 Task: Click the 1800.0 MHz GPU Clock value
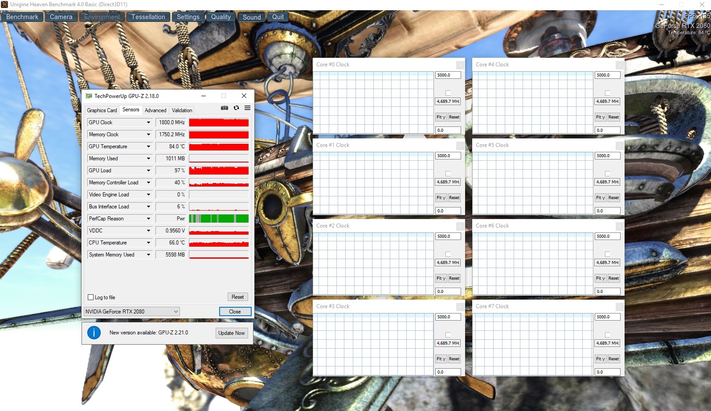[x=171, y=122]
